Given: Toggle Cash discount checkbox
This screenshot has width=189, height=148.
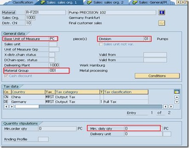Looking at the screenshot, I should pos(6,76).
